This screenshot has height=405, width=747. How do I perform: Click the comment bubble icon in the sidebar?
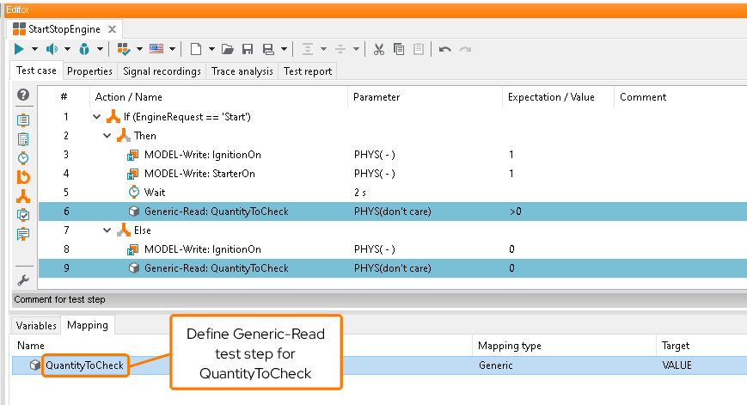(x=23, y=235)
